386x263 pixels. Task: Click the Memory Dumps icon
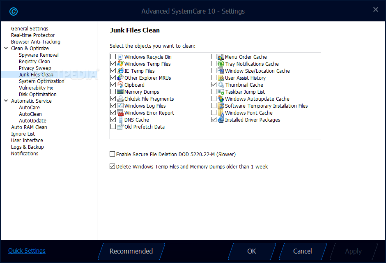pyautogui.click(x=120, y=92)
